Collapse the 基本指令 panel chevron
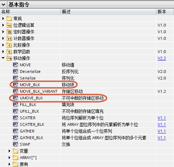The width and height of the screenshot is (174, 167). [x=3, y=5]
